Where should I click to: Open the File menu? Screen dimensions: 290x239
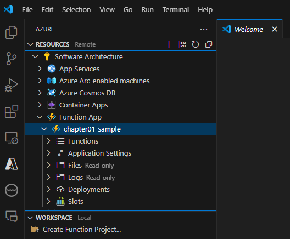coord(27,10)
